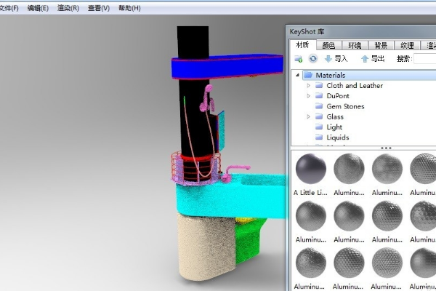436x291 pixels.
Task: Click the 导入 import arrow icon
Action: point(328,59)
